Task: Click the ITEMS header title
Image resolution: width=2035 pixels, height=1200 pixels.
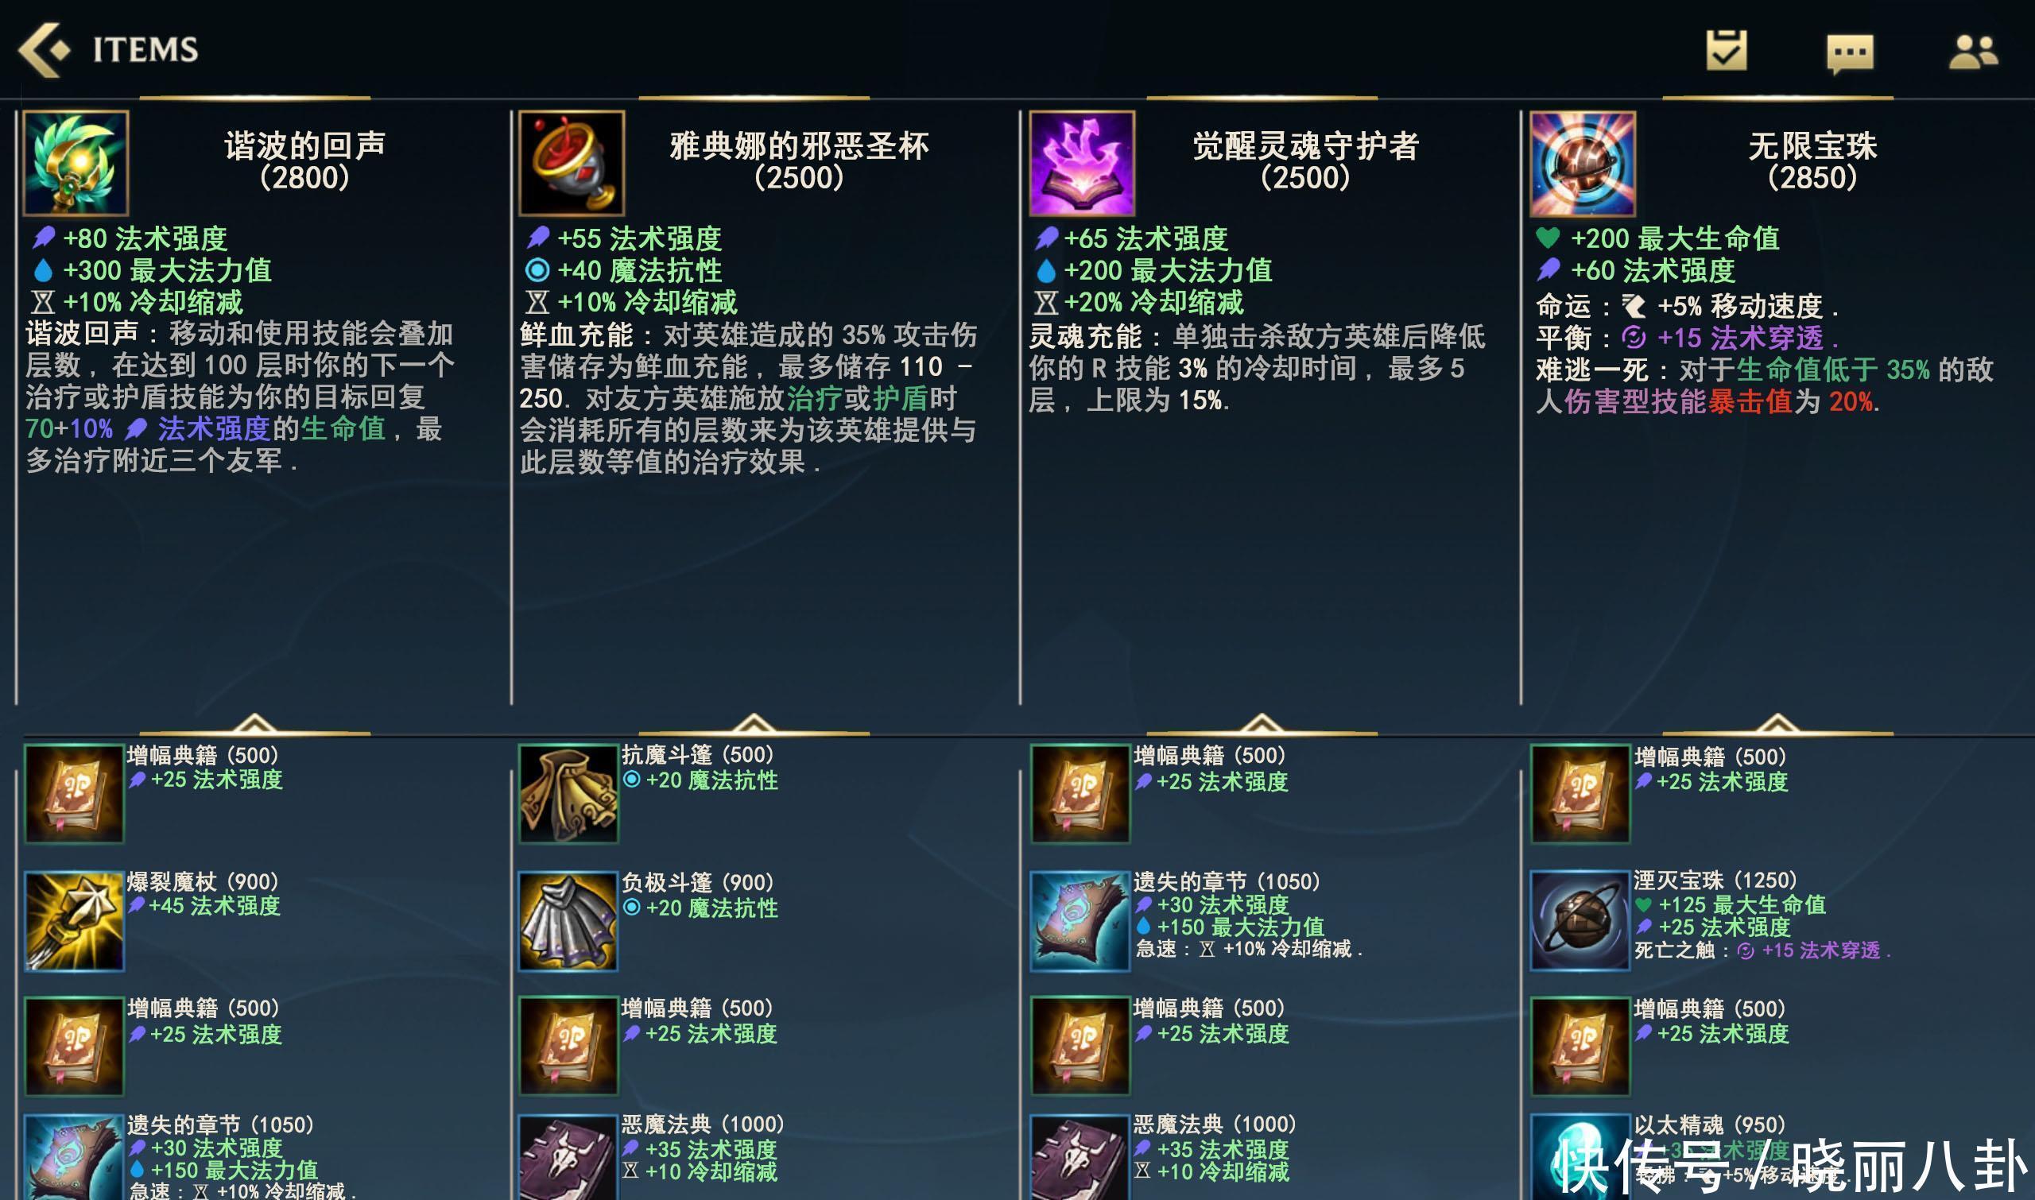Action: pos(145,50)
